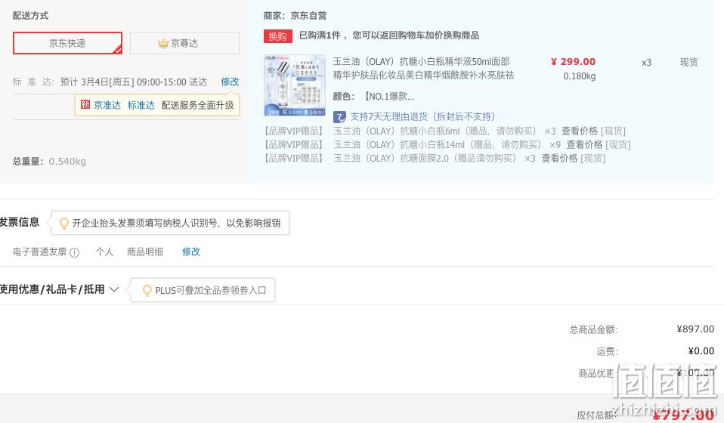
Task: Open the 标准达 link
Action: point(141,105)
